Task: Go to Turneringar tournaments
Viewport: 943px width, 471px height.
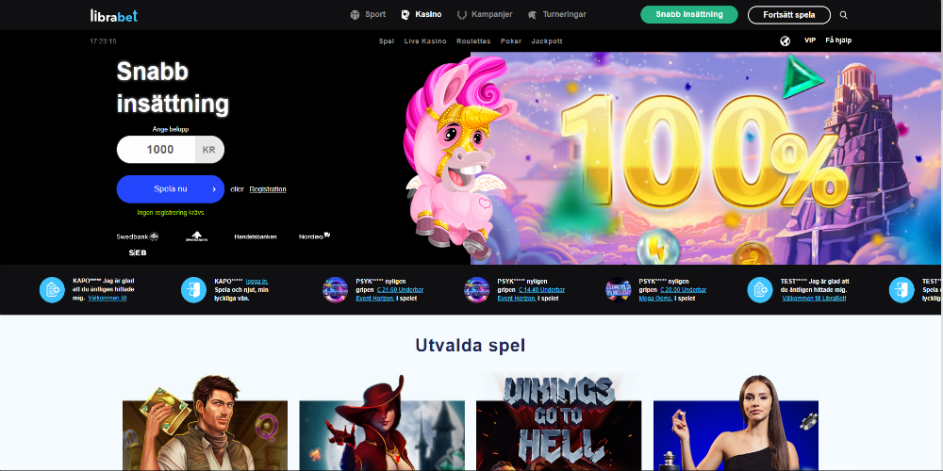Action: click(x=556, y=14)
